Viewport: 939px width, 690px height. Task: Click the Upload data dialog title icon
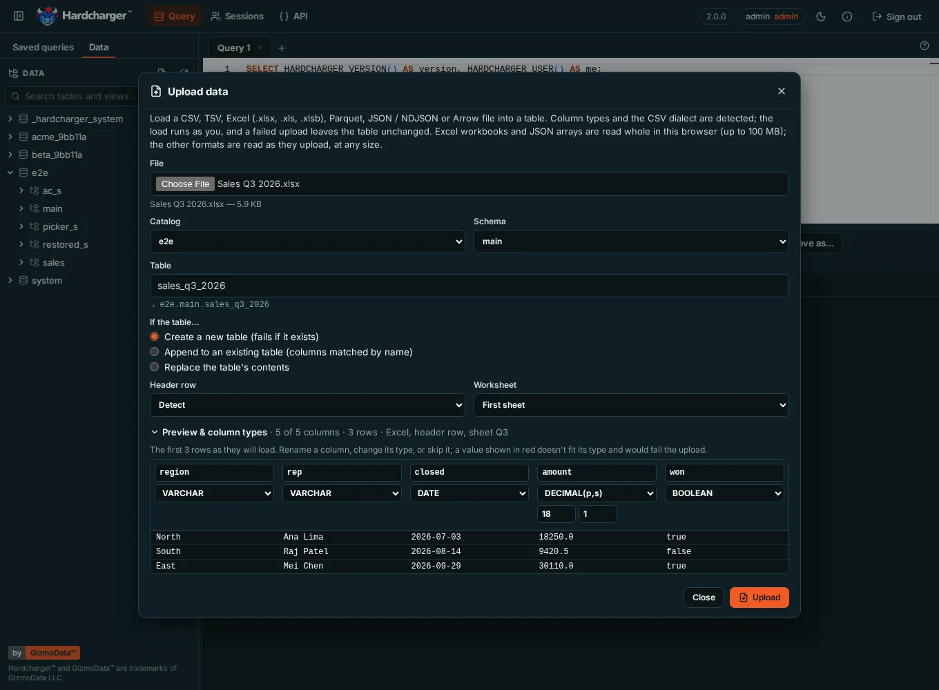click(x=156, y=91)
